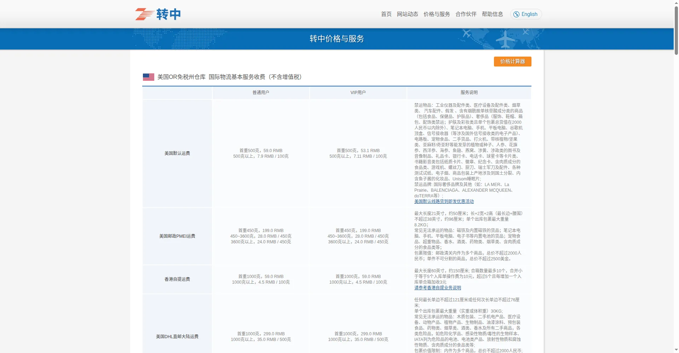Select the 美国邮政PMEI运费 row label
The width and height of the screenshot is (679, 353).
tap(177, 236)
